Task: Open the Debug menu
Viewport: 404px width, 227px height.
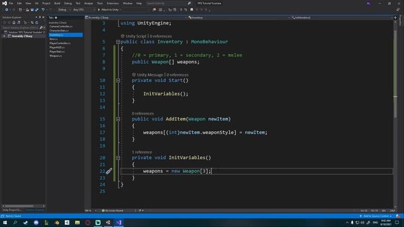Action: [x=68, y=3]
